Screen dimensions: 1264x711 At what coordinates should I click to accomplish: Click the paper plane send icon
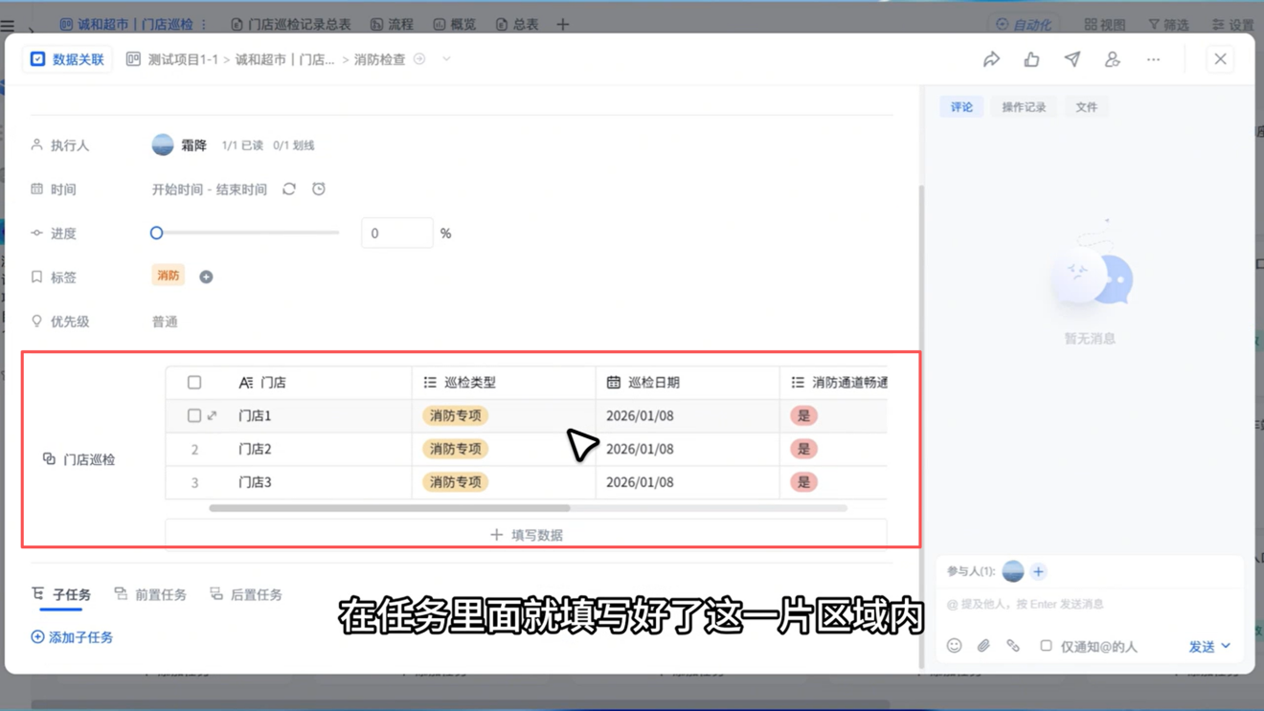pyautogui.click(x=1072, y=59)
